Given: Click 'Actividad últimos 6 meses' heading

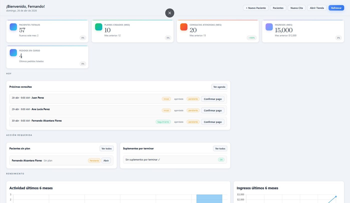Looking at the screenshot, I should point(31,188).
